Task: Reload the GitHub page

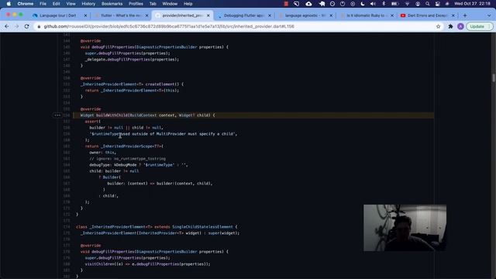Action: point(26,26)
